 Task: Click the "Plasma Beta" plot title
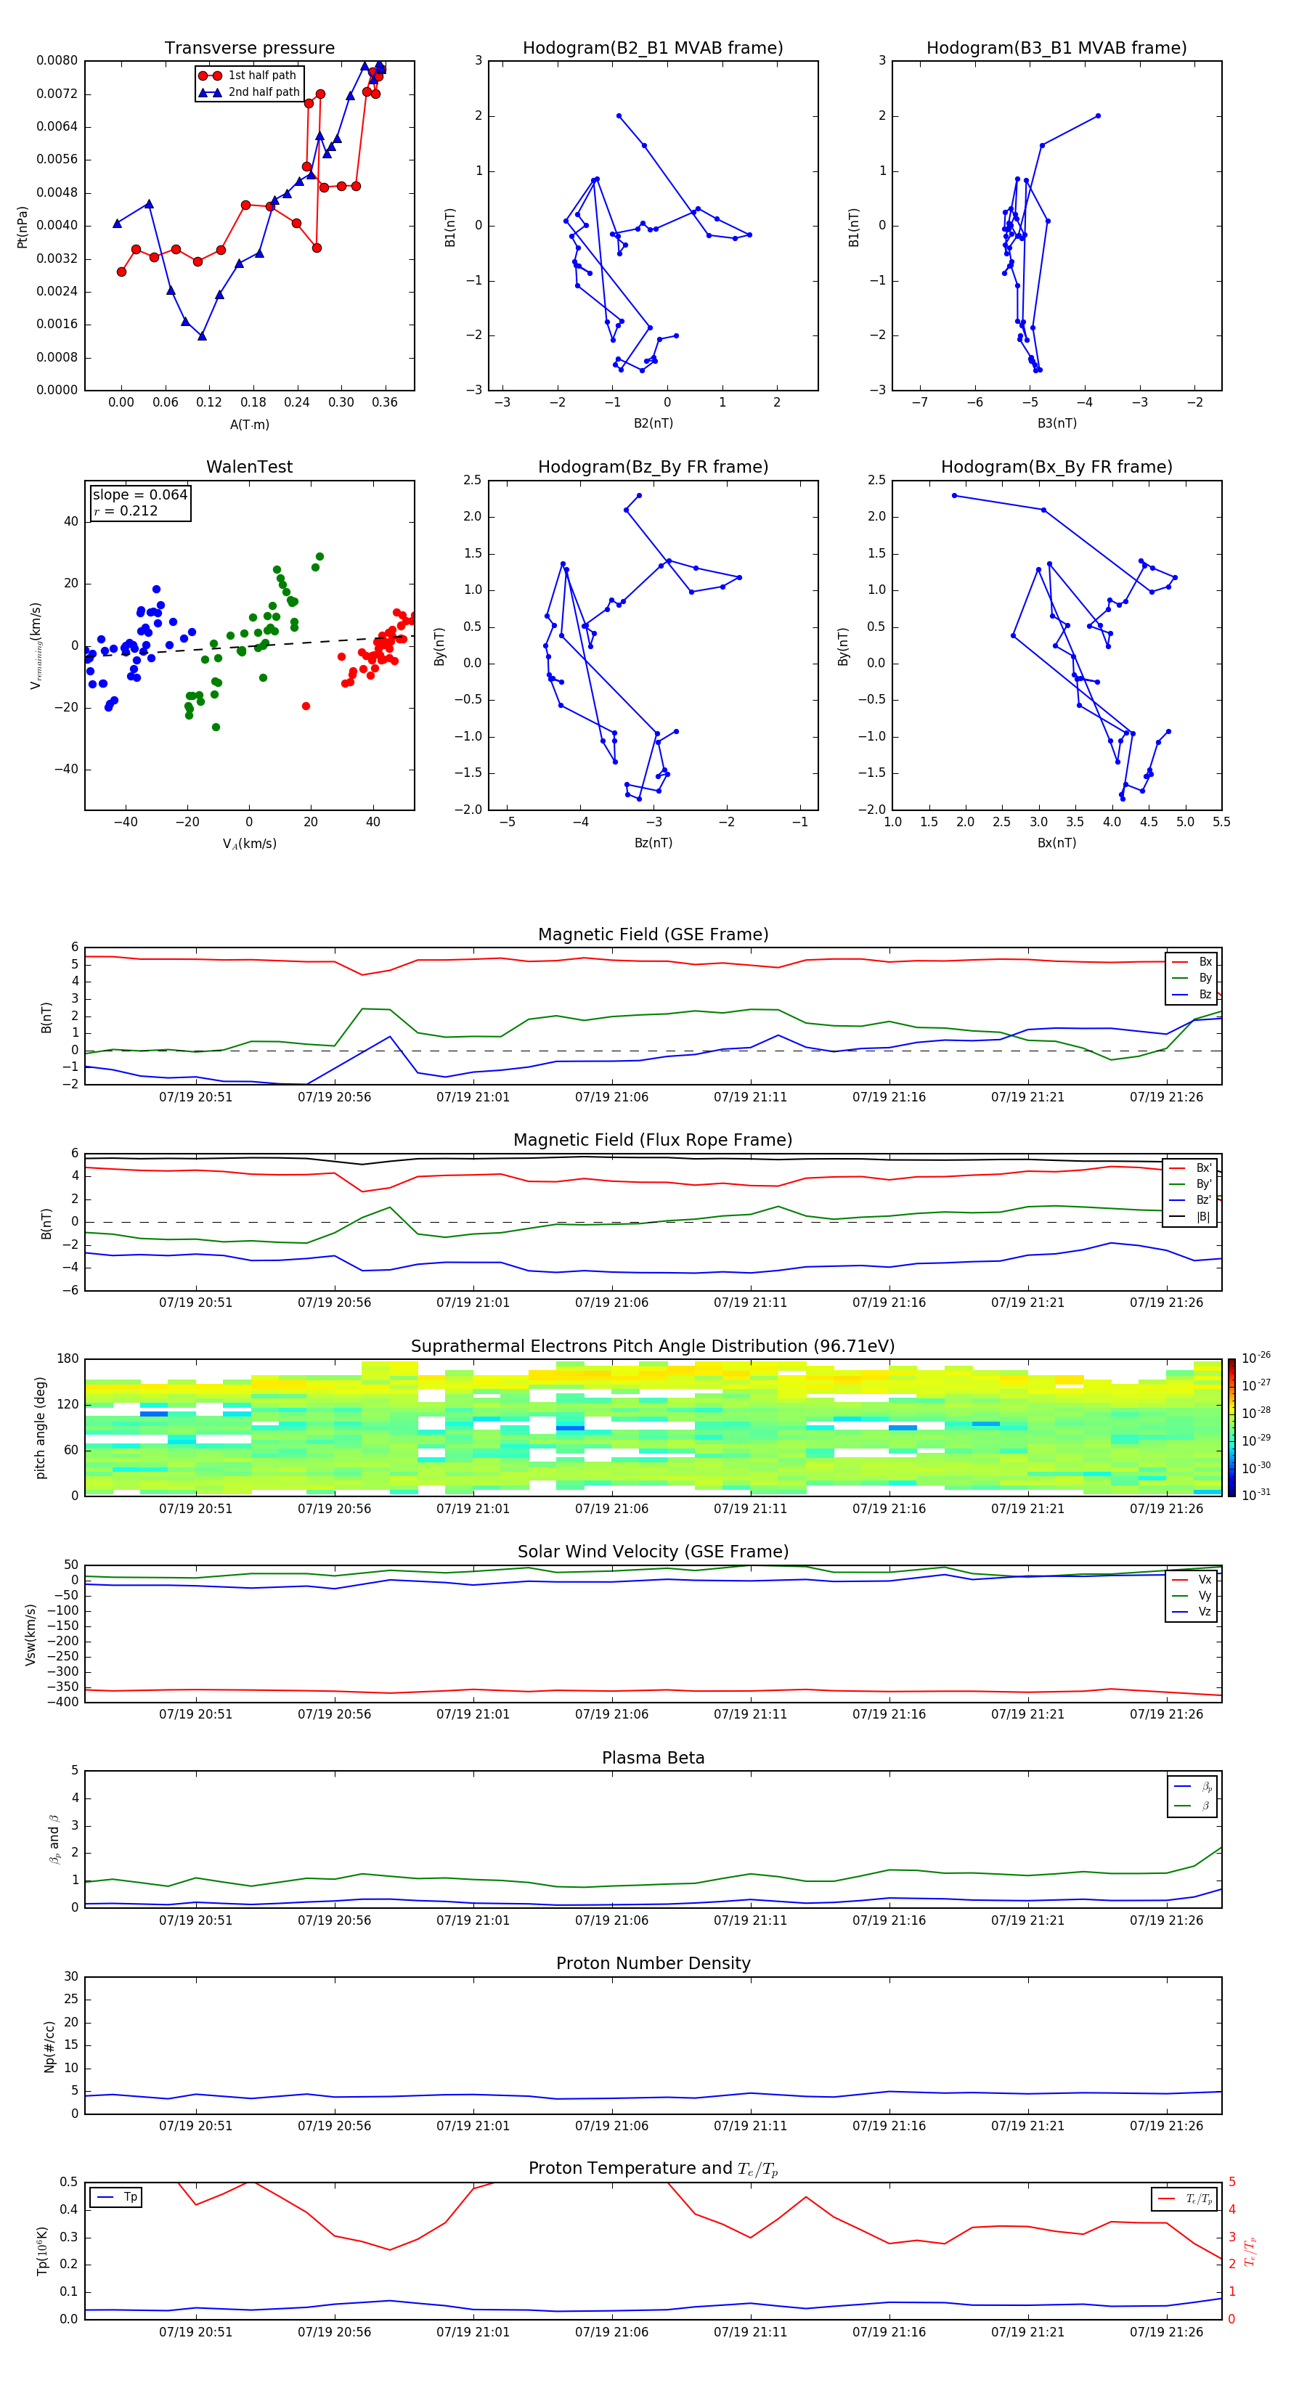(x=653, y=1759)
